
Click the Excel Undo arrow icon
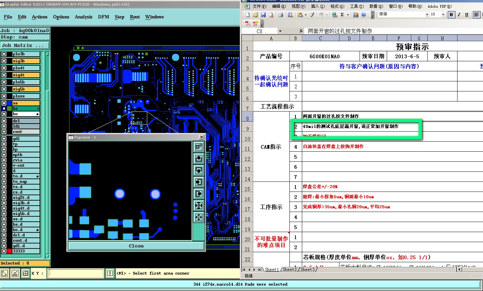(x=321, y=14)
